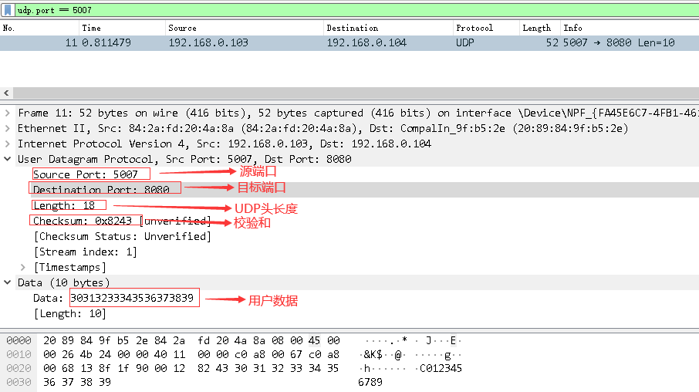
Task: Select the [Stream index: 1] row
Action: point(86,252)
